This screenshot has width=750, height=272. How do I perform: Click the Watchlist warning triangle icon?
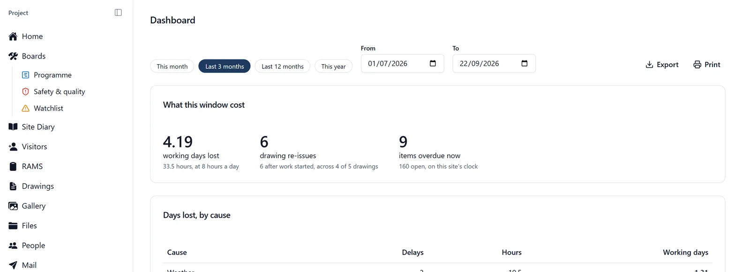26,108
